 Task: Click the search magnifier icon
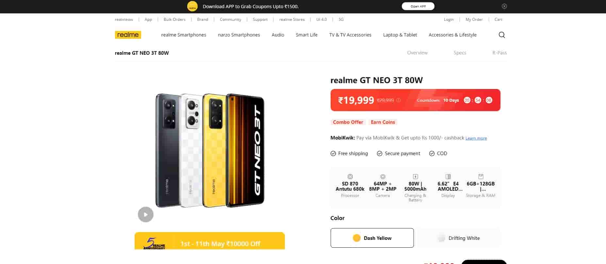[x=502, y=35]
